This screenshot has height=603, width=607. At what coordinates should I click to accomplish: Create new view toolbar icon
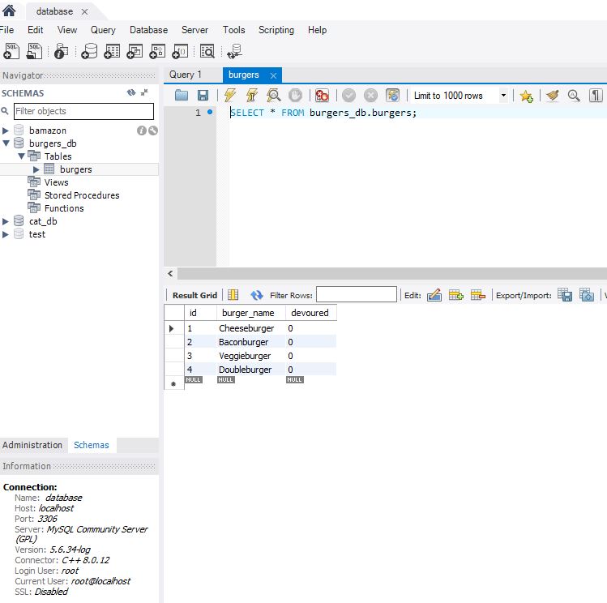click(135, 51)
